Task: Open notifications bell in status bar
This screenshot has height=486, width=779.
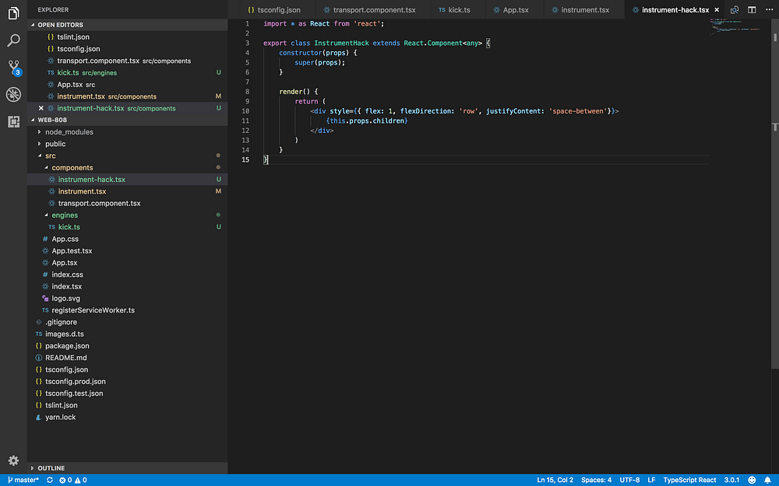Action: pos(770,480)
